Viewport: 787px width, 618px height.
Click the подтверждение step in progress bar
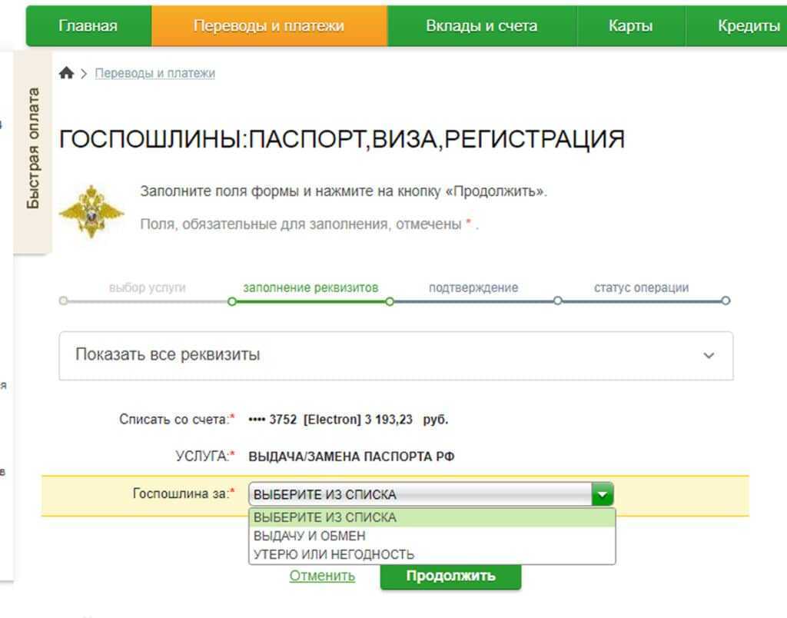pos(473,287)
